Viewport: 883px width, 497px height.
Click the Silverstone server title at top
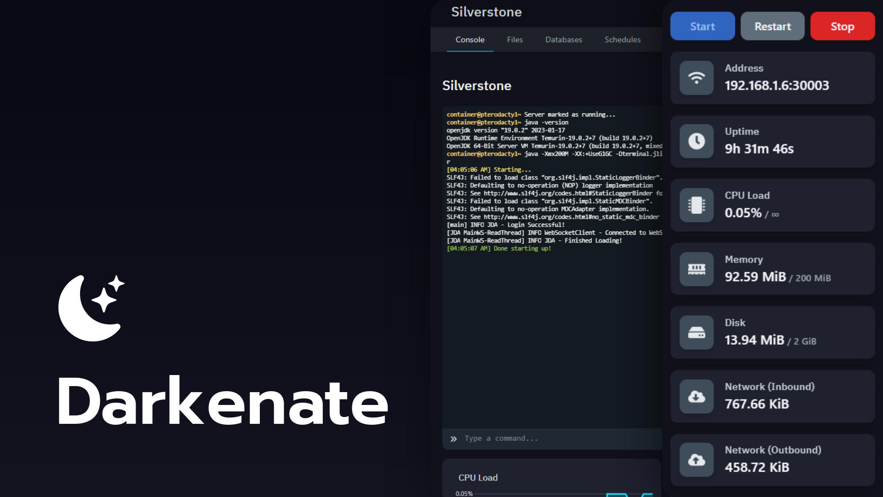pyautogui.click(x=486, y=12)
